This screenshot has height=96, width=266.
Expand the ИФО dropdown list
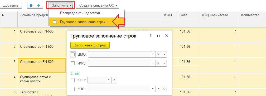[153, 63]
